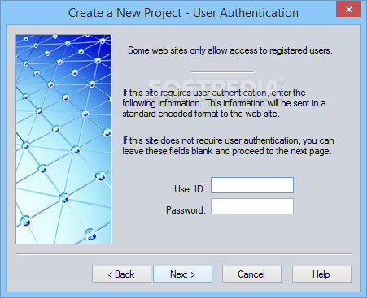Proceed with the Next button

click(182, 274)
